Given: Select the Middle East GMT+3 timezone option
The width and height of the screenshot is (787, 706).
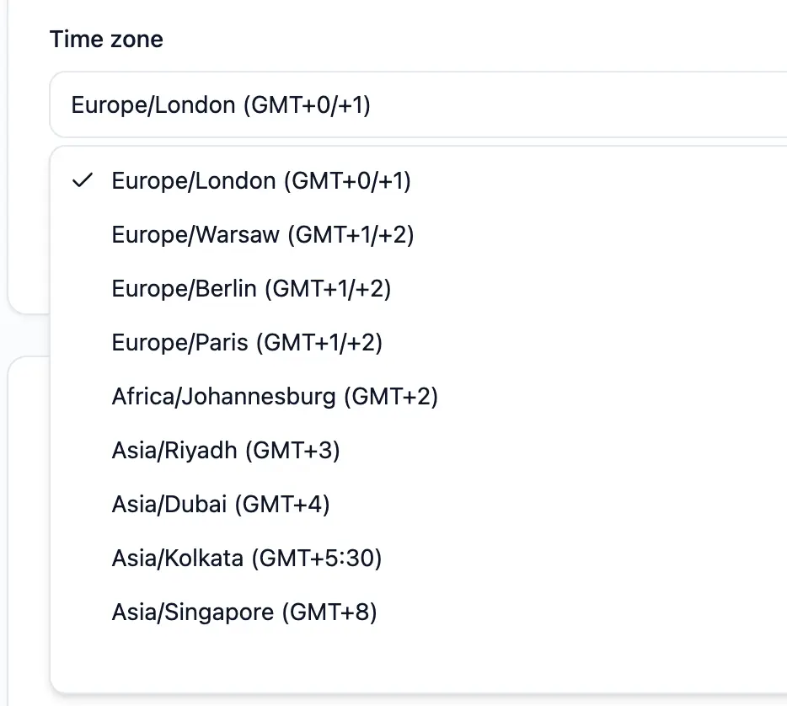Looking at the screenshot, I should pos(226,451).
